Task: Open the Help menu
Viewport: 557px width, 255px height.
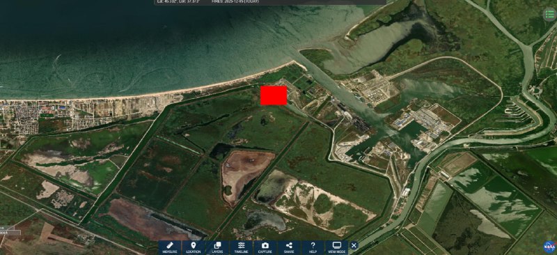Action: pos(313,247)
